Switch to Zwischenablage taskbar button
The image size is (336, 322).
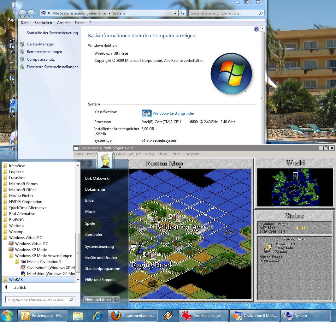pos(203,316)
